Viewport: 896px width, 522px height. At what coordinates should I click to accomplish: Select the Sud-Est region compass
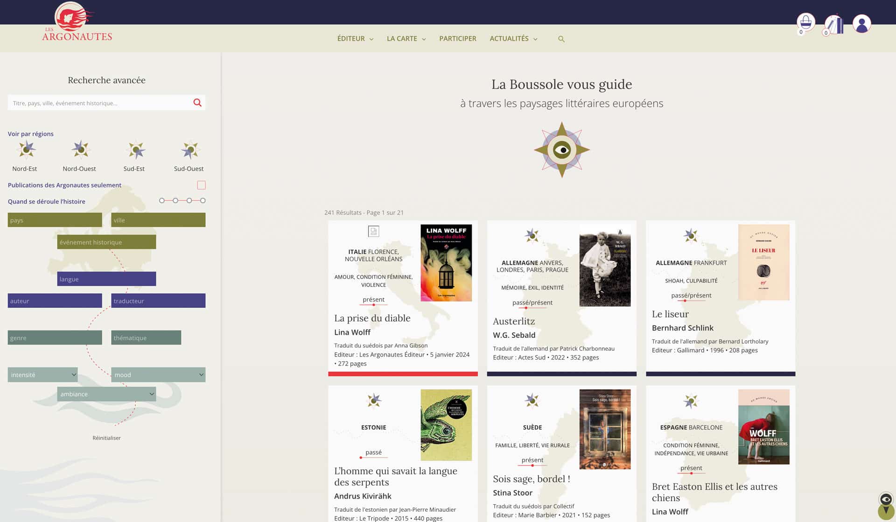(136, 150)
